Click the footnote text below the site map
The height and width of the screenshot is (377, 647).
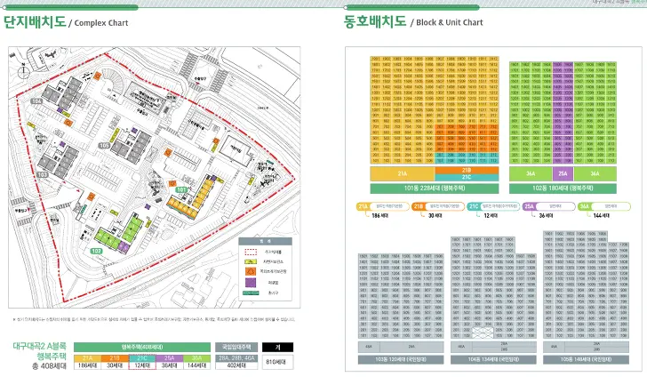coord(154,319)
